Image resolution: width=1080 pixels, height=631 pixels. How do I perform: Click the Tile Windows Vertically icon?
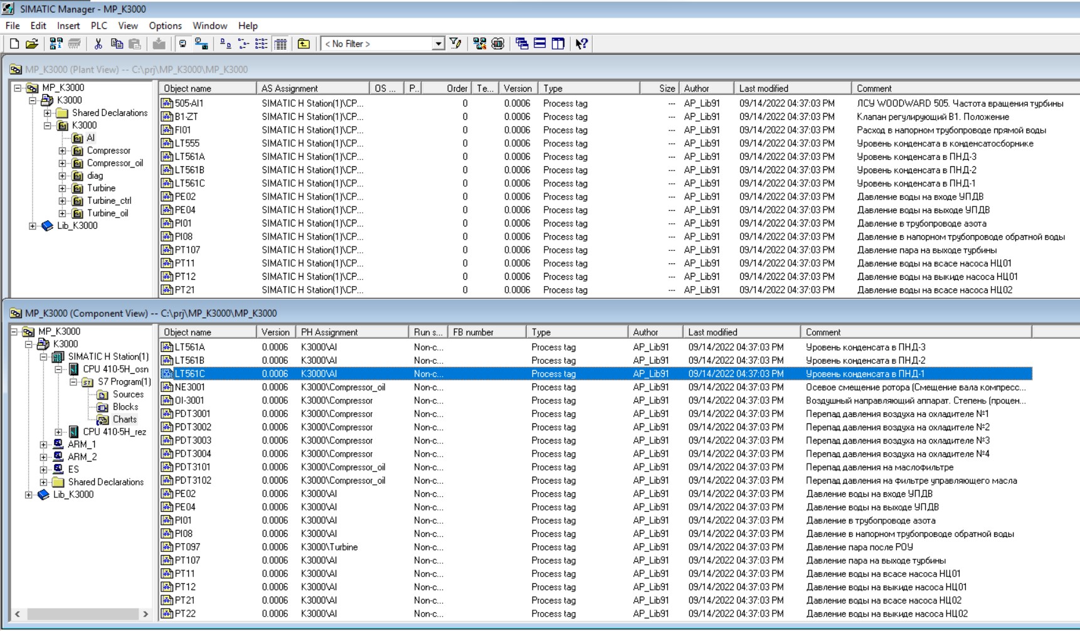click(x=558, y=43)
